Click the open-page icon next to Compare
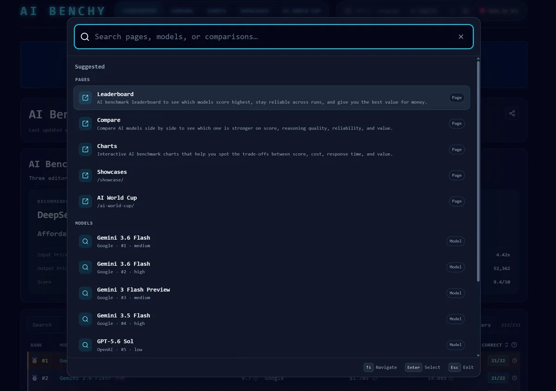Screen dimensions: 556x391 coord(85,124)
